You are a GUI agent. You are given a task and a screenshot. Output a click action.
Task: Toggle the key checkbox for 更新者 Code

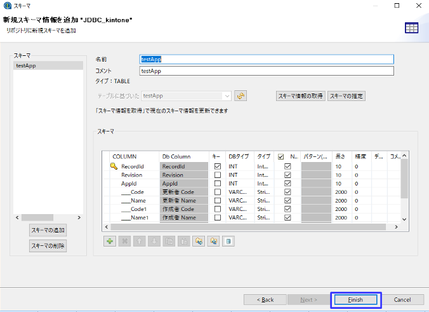pyautogui.click(x=218, y=192)
